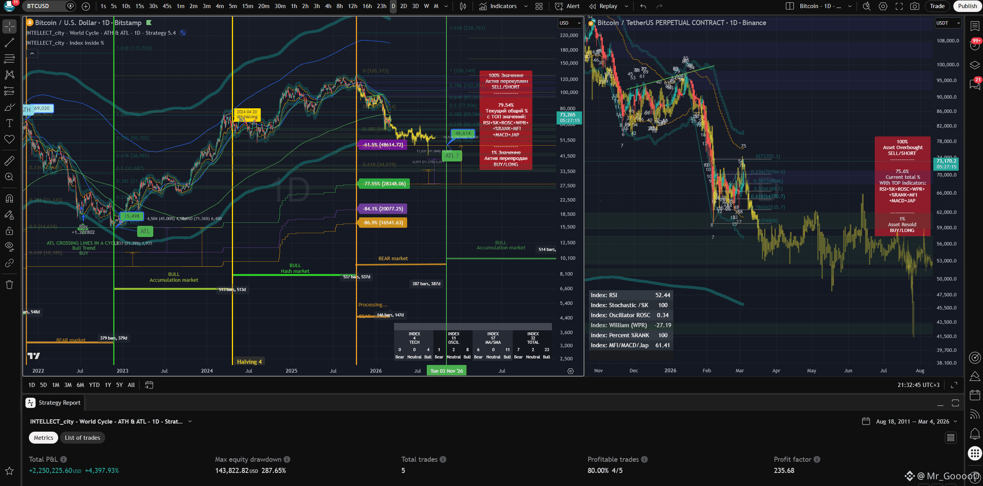Open the go-to-date calendar icon
983x486 pixels.
(x=149, y=385)
